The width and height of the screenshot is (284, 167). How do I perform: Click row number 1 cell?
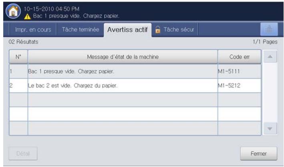click(18, 71)
